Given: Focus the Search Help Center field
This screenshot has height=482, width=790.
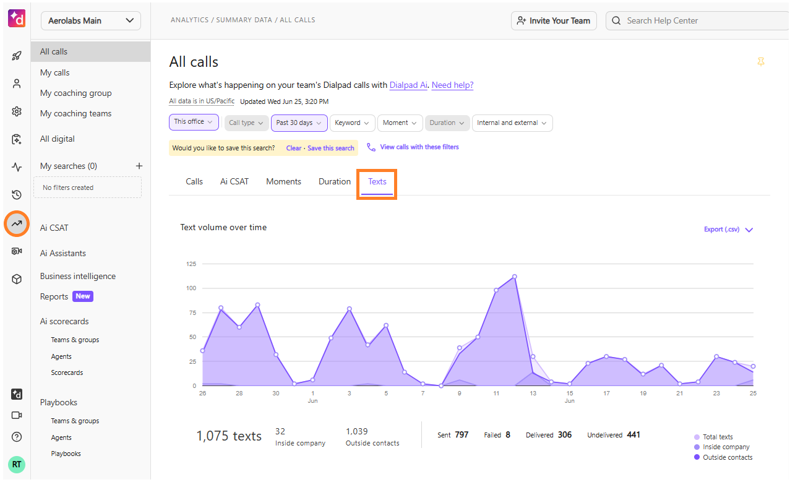Looking at the screenshot, I should coord(697,20).
